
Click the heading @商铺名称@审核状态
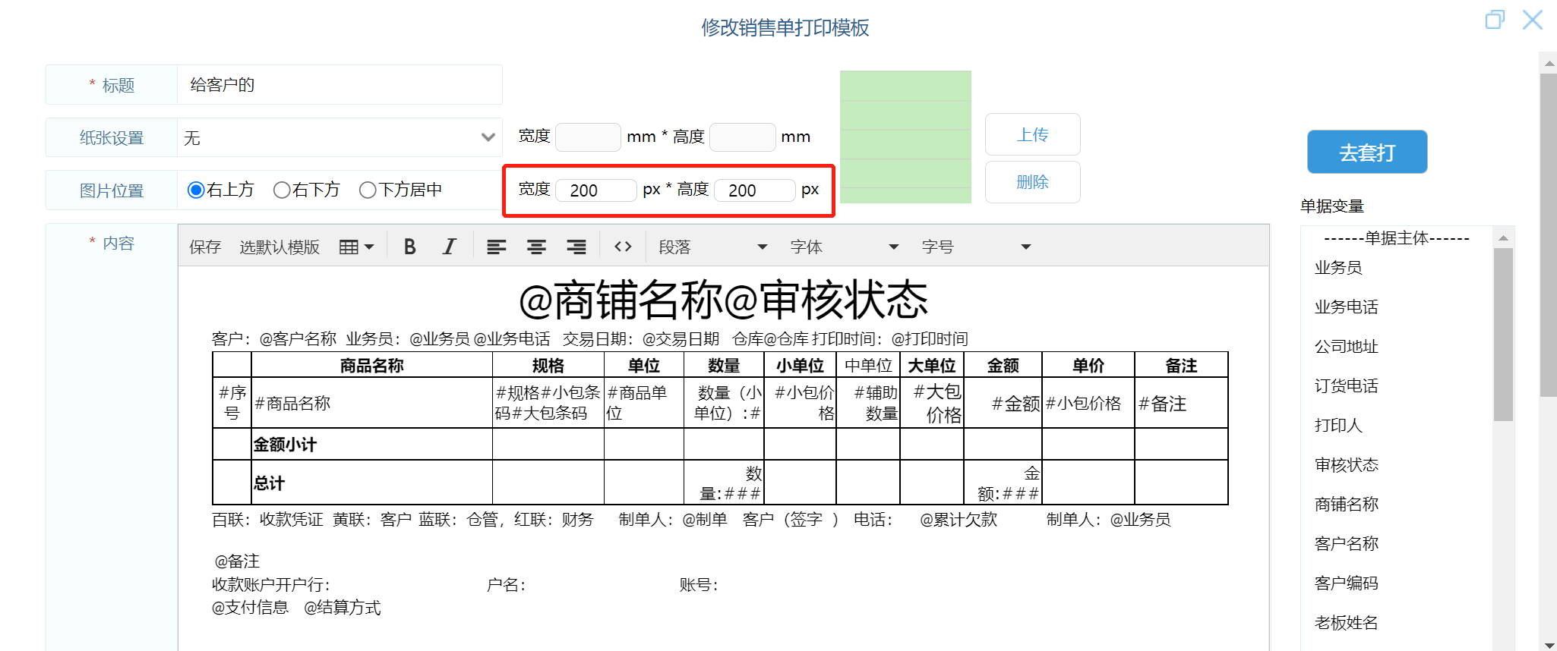tap(723, 300)
